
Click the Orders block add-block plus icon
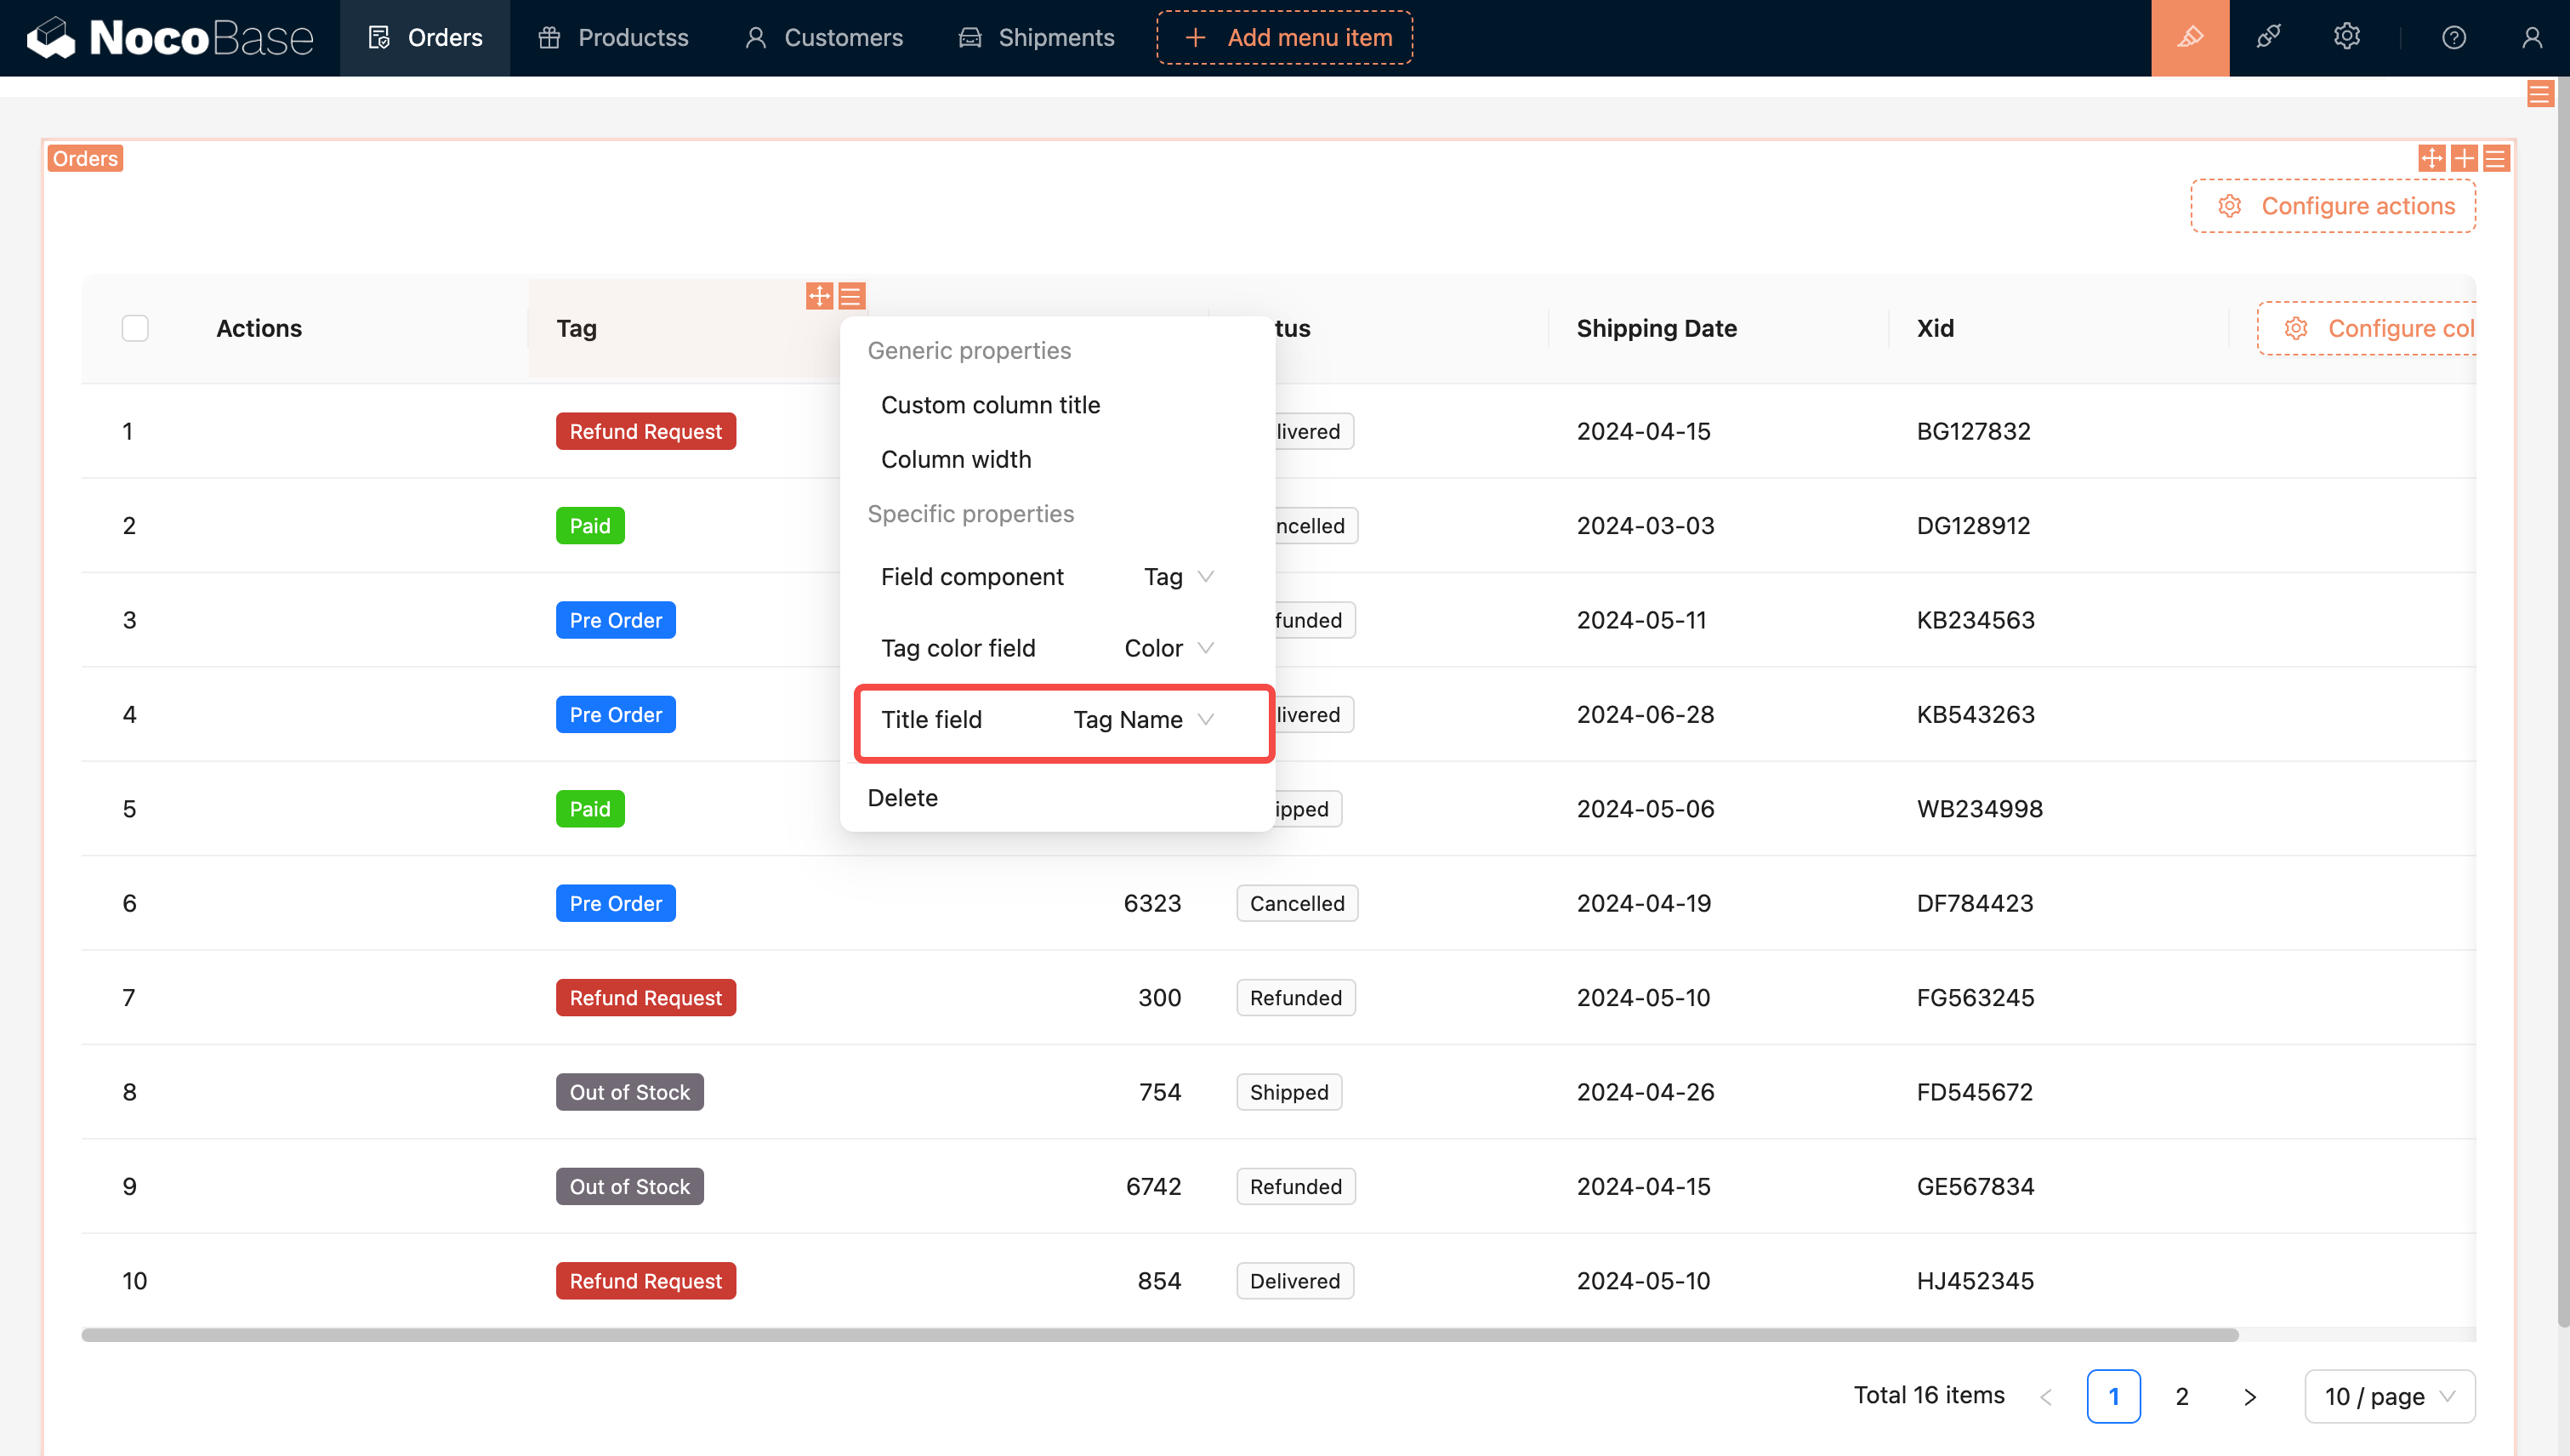tap(2464, 158)
